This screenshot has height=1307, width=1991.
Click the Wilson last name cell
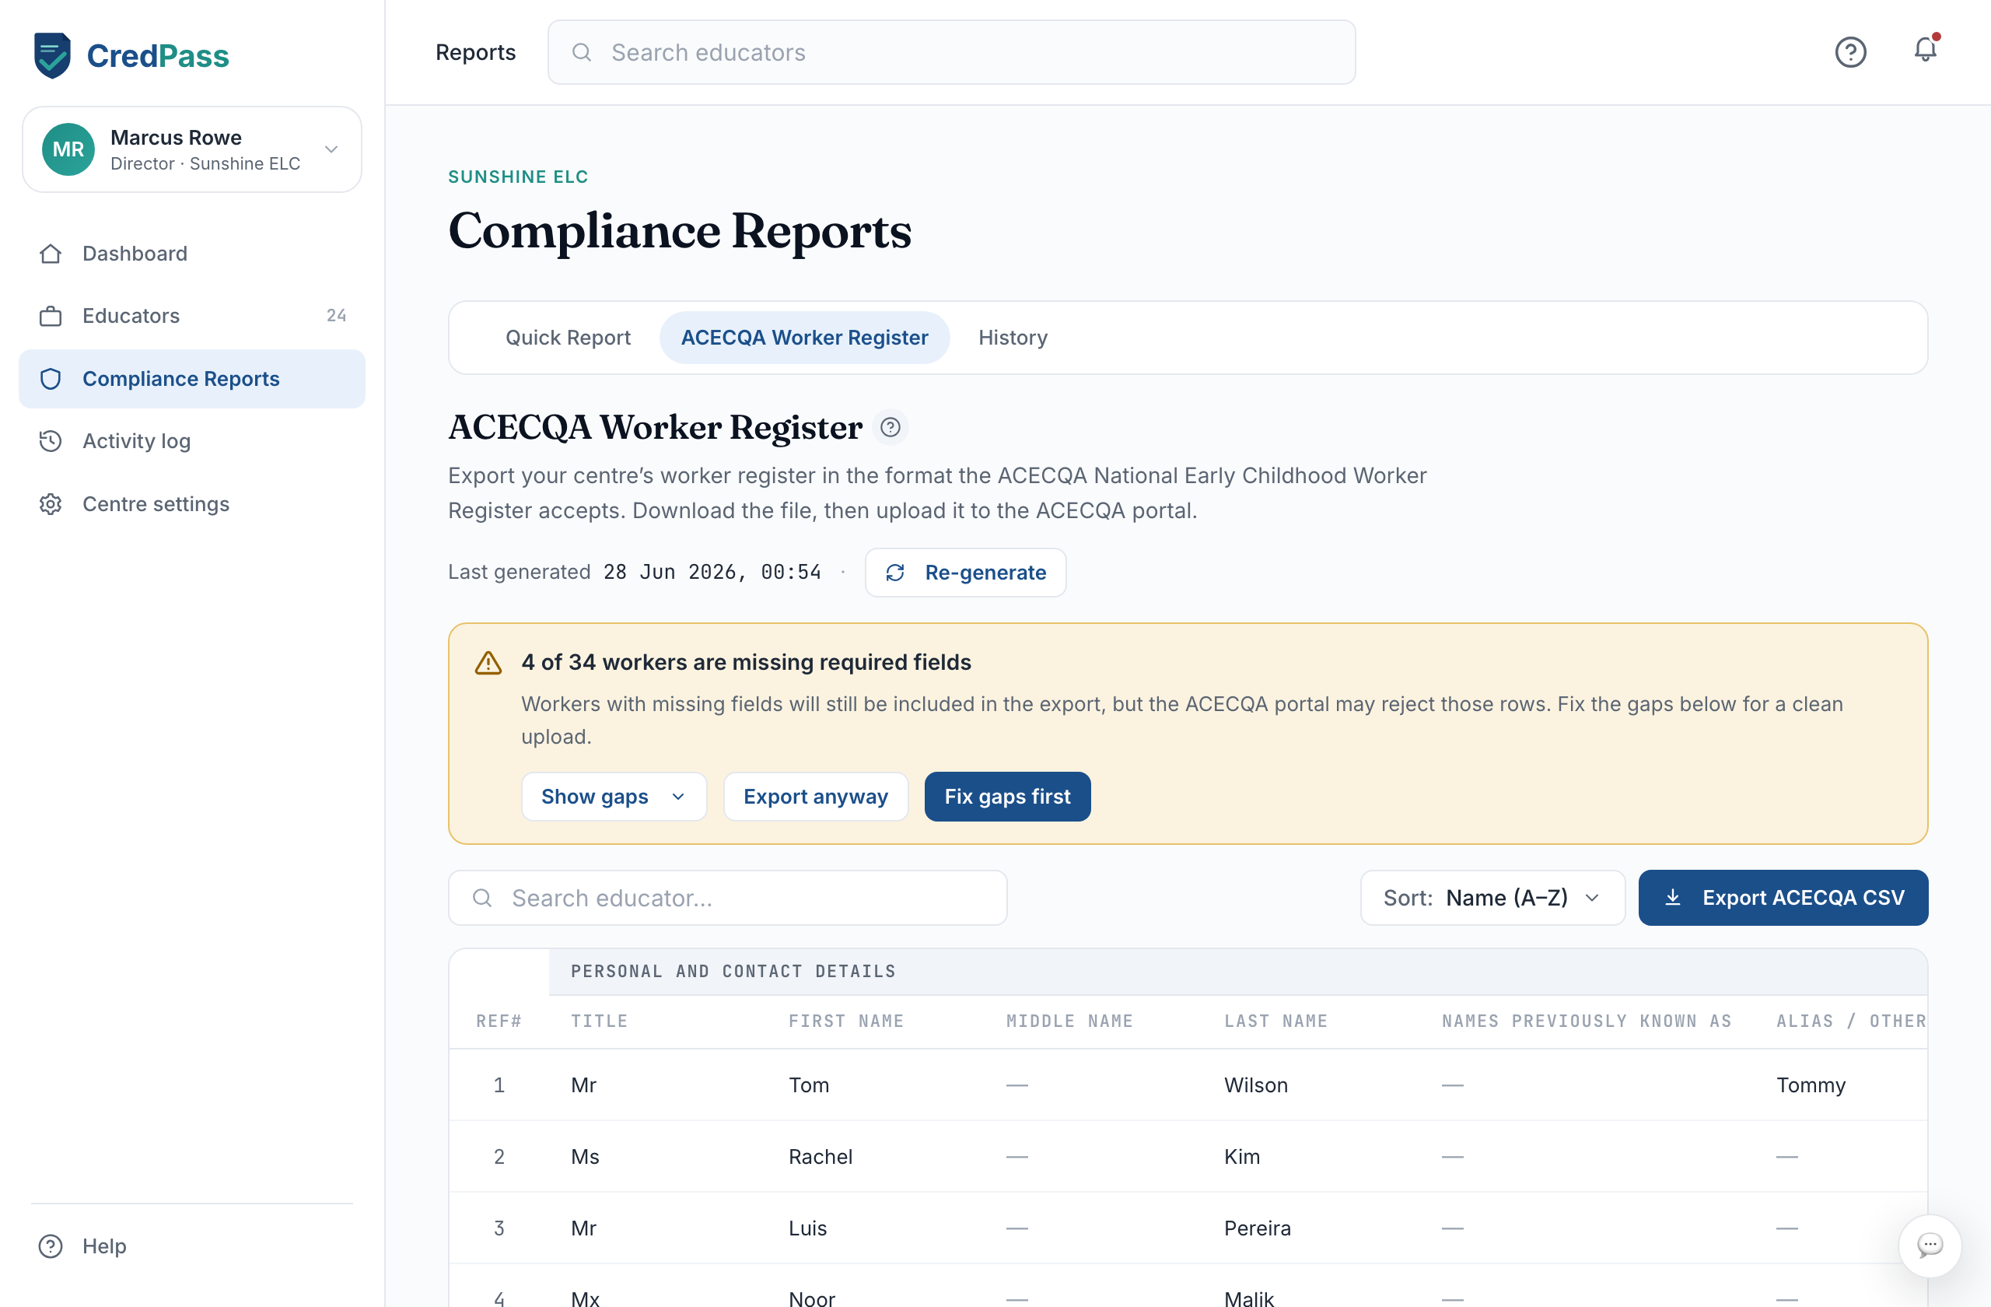[x=1256, y=1085]
